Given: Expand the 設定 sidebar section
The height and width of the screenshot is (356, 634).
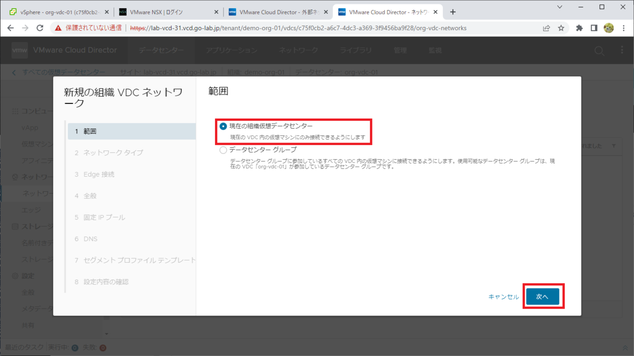Looking at the screenshot, I should pos(24,276).
